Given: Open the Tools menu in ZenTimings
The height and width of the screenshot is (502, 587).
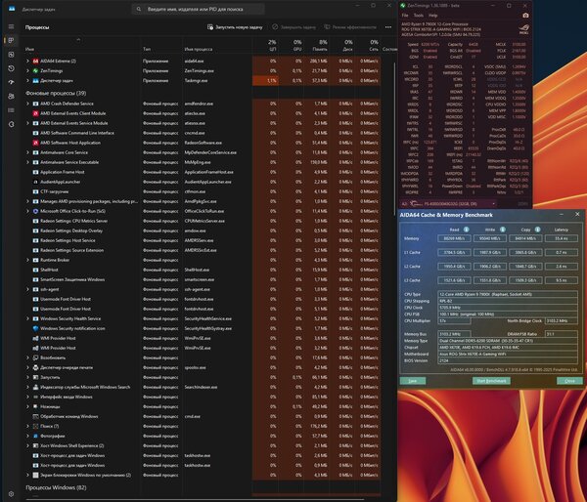Looking at the screenshot, I should pyautogui.click(x=419, y=16).
